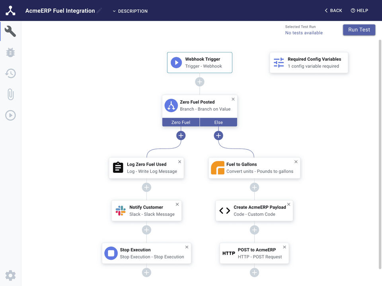Select the Else branch tab
382x286 pixels.
pyautogui.click(x=218, y=122)
